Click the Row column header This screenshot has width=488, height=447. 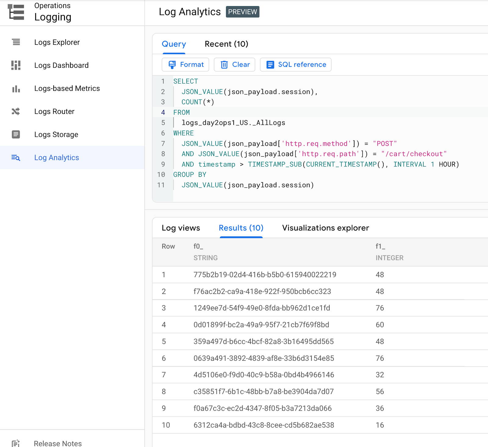pyautogui.click(x=168, y=246)
